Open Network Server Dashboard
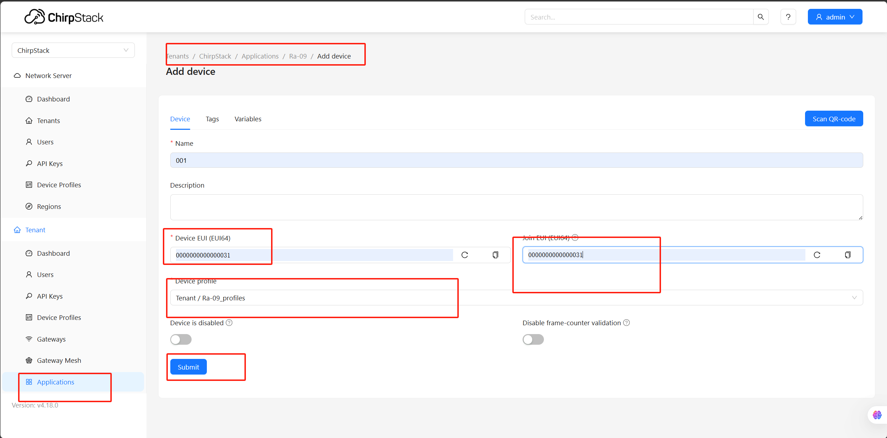Screen dimensions: 887x438 click(x=53, y=99)
